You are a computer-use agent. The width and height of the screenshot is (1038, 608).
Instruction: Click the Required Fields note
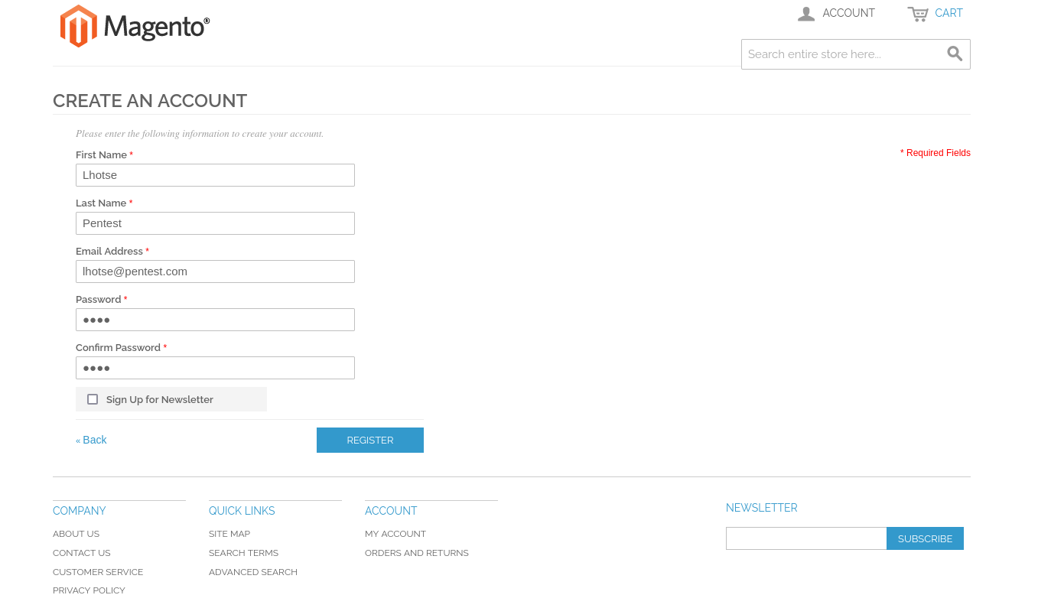coord(935,153)
